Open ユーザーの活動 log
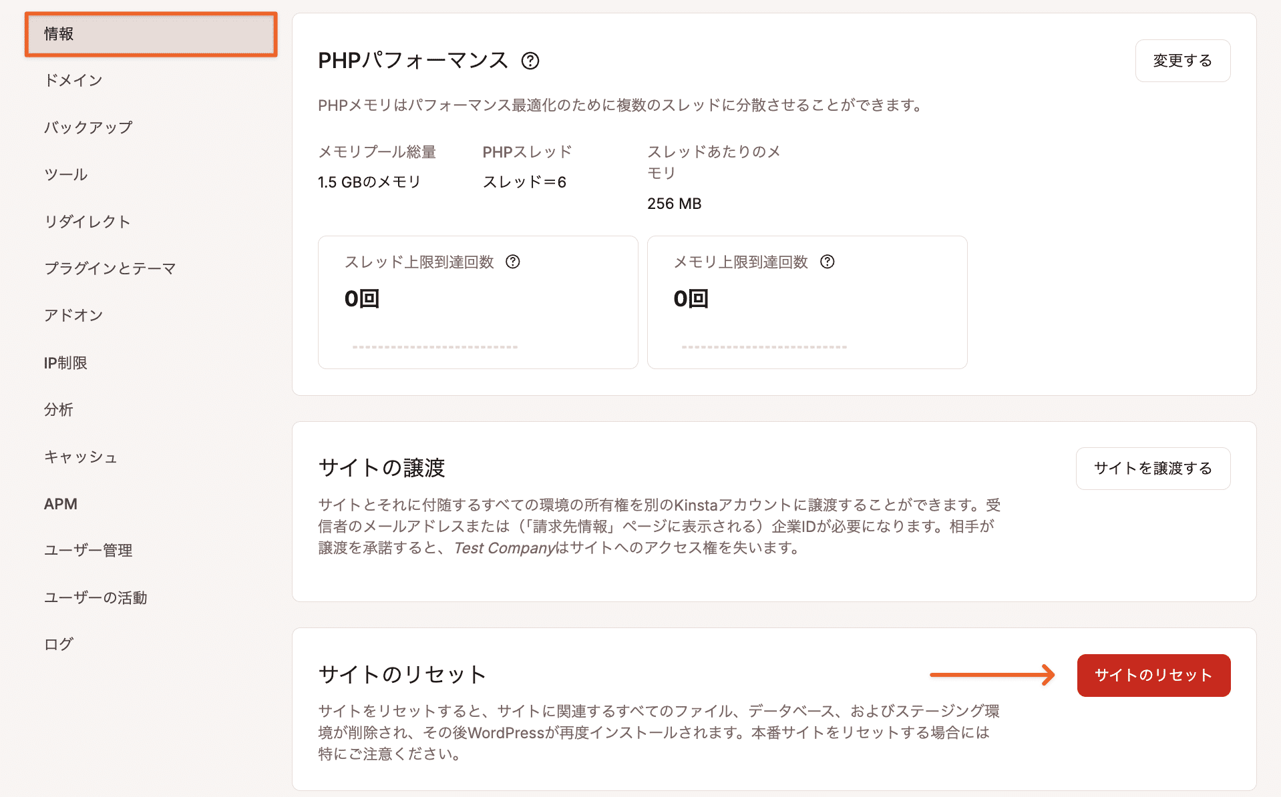Image resolution: width=1281 pixels, height=797 pixels. 96,597
